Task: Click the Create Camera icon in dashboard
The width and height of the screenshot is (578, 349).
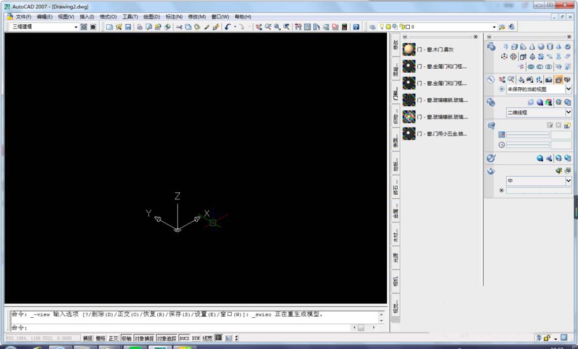Action: [549, 80]
